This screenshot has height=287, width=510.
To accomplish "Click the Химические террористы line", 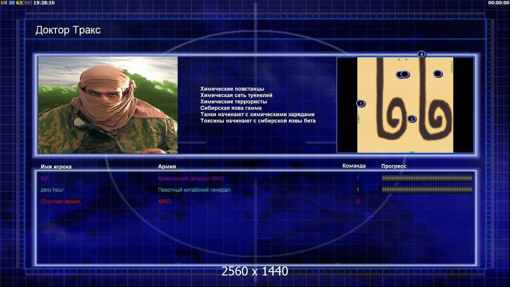I will (233, 101).
